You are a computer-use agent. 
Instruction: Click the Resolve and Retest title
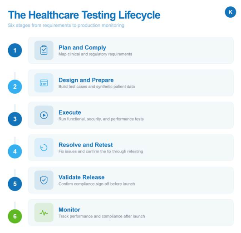(86, 145)
